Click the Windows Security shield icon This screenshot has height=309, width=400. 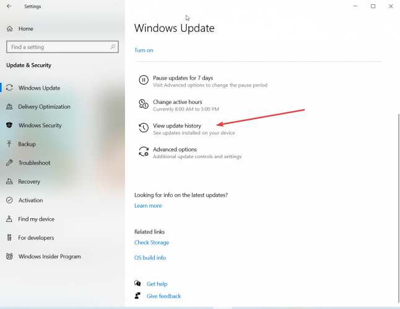pos(9,125)
